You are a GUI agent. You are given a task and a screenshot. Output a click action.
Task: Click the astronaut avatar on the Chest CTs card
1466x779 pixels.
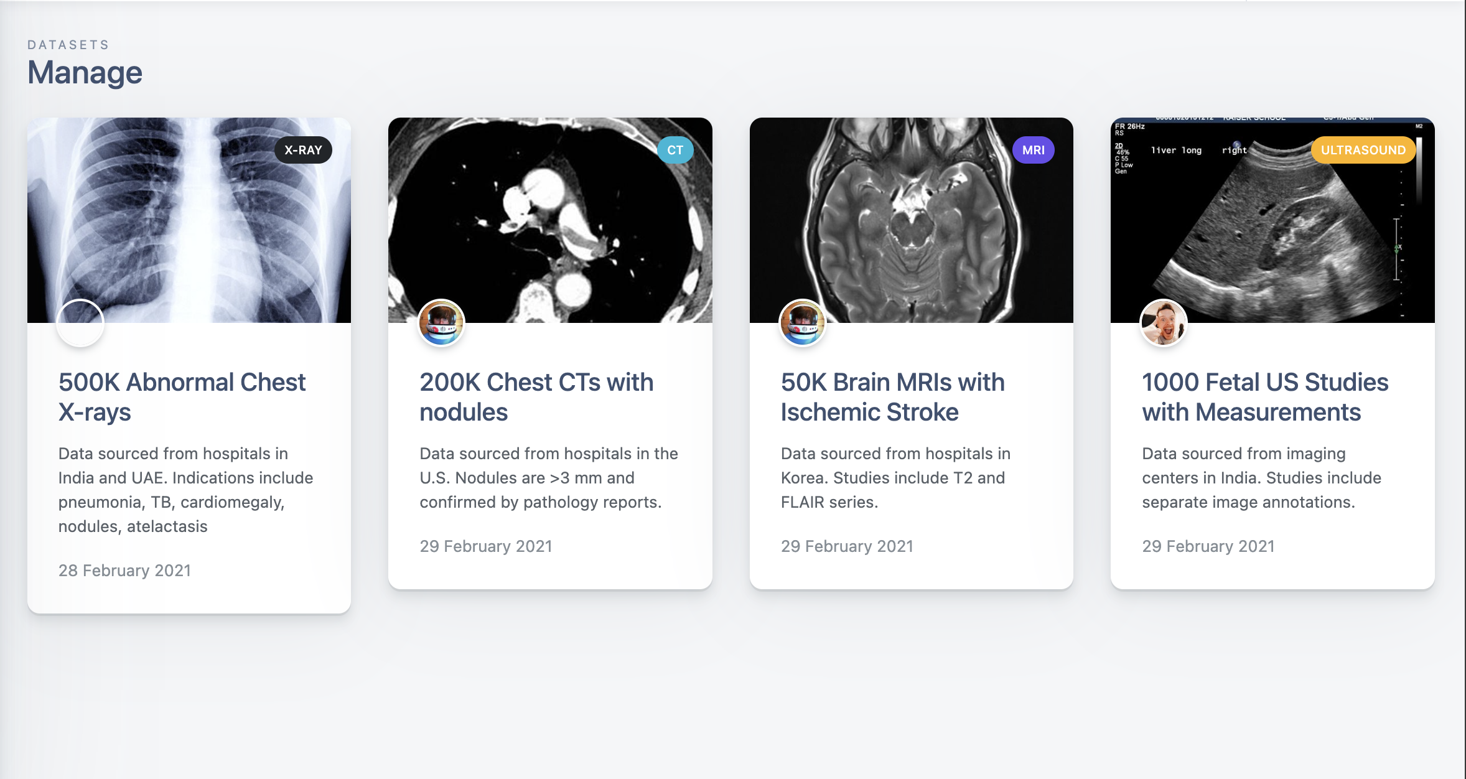[x=441, y=322]
